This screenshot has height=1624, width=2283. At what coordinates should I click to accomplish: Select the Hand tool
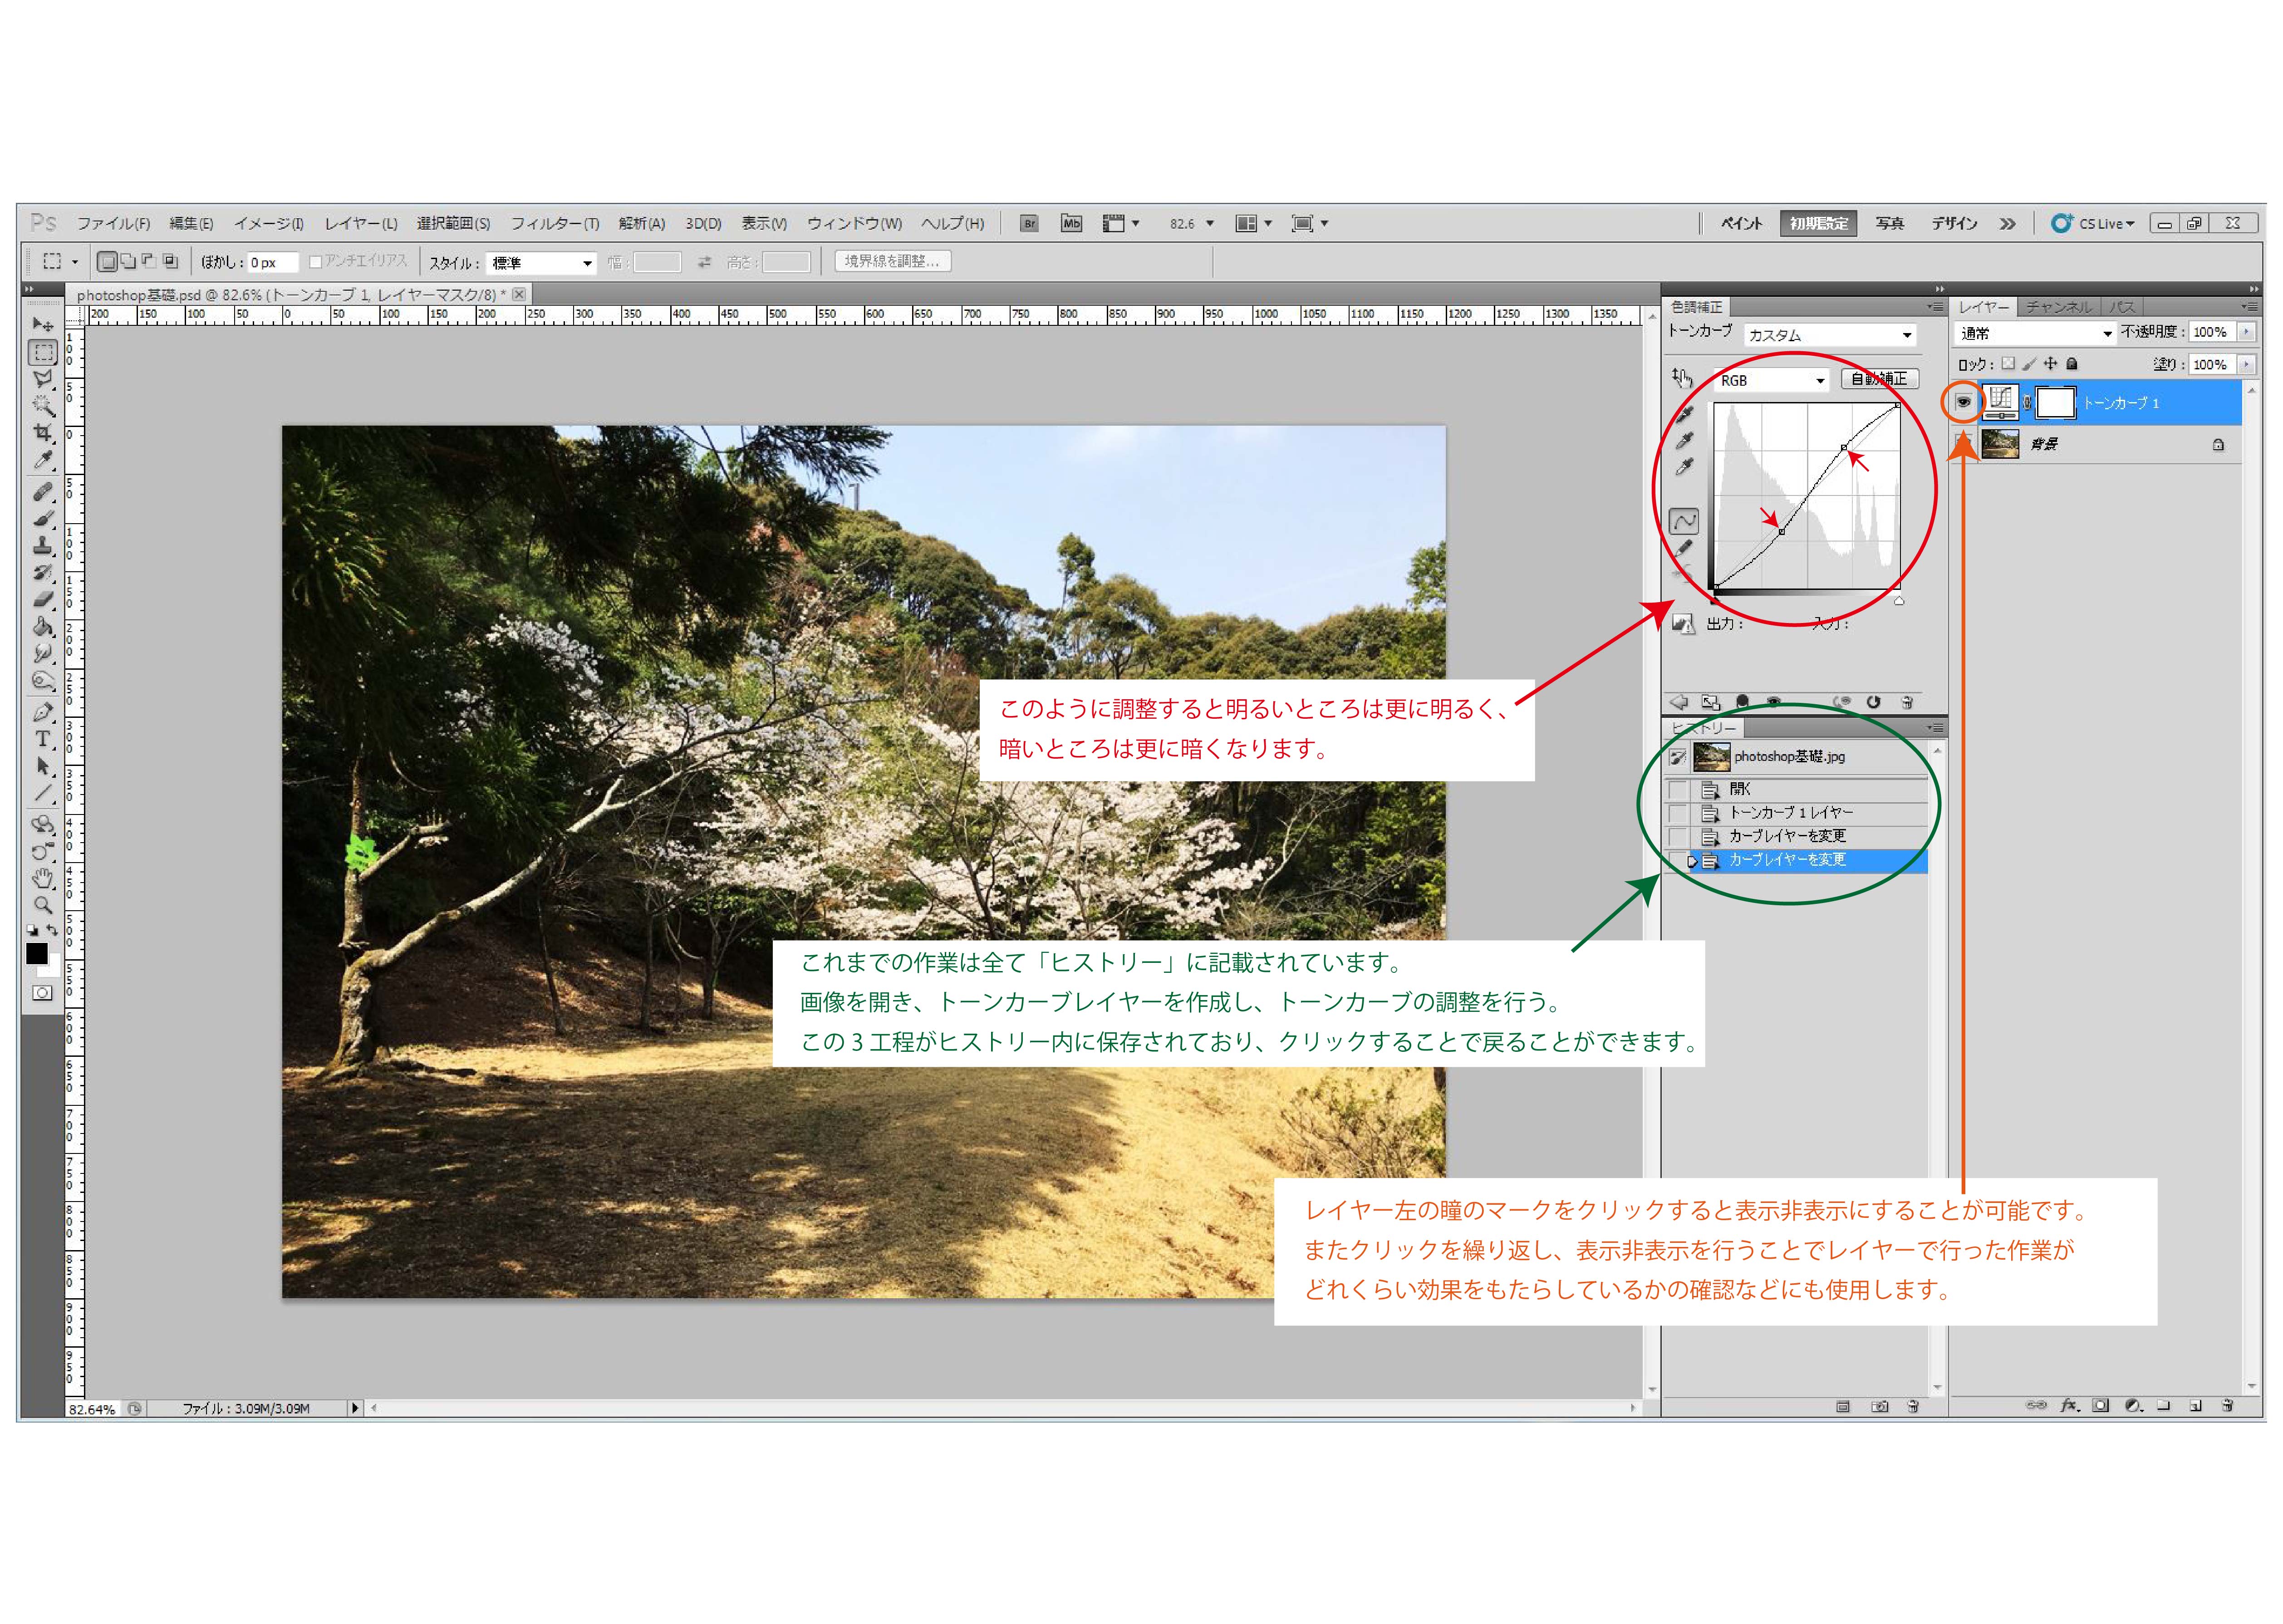(x=42, y=878)
